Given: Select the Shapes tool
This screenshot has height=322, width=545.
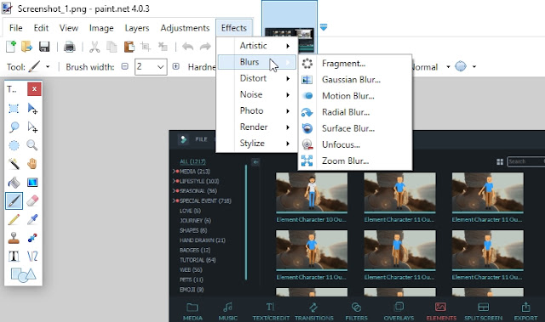Looking at the screenshot, I should [x=23, y=275].
